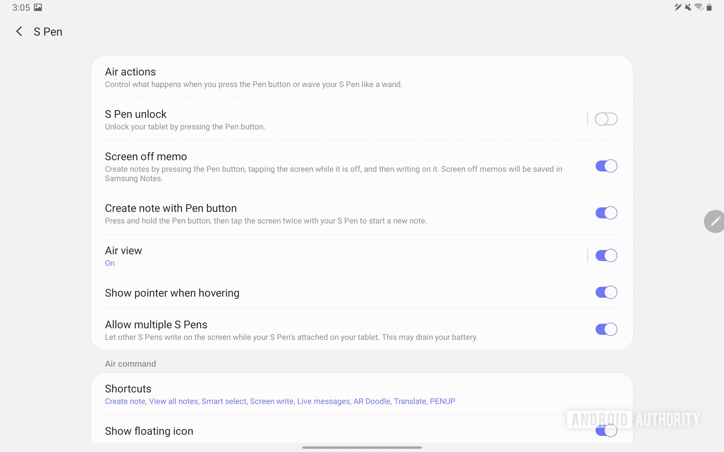This screenshot has height=452, width=724.
Task: Switch off the Air view toggle
Action: click(606, 255)
